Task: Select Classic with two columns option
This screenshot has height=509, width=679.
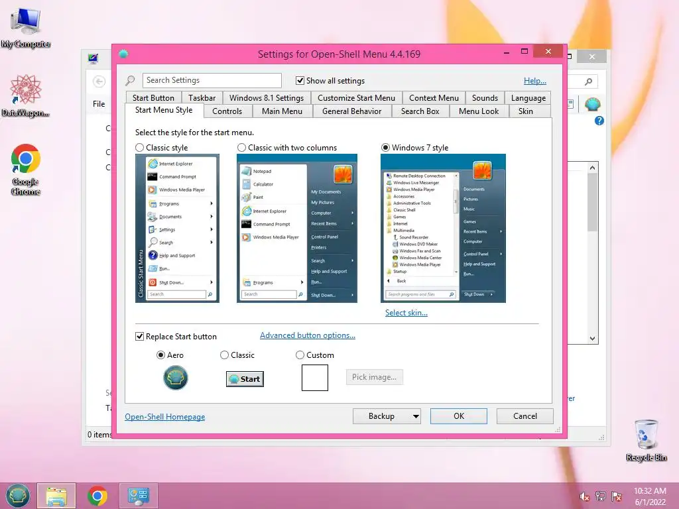Action: tap(241, 148)
